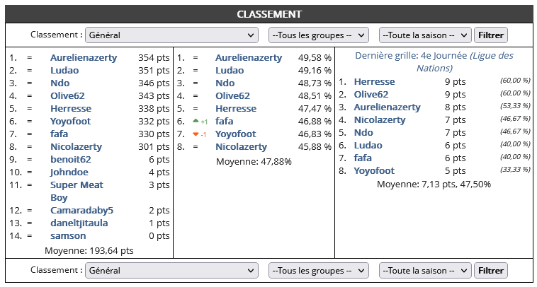
Task: Click the bottom Filtrer button
Action: tap(491, 271)
